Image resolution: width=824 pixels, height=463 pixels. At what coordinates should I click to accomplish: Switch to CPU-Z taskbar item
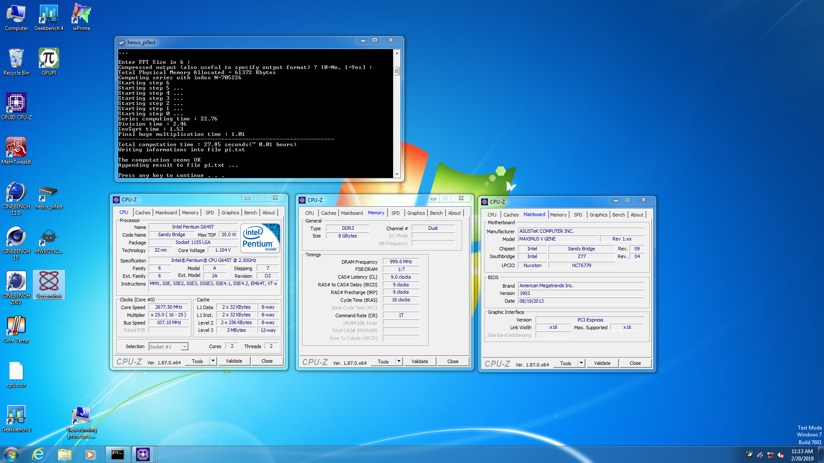pyautogui.click(x=143, y=454)
